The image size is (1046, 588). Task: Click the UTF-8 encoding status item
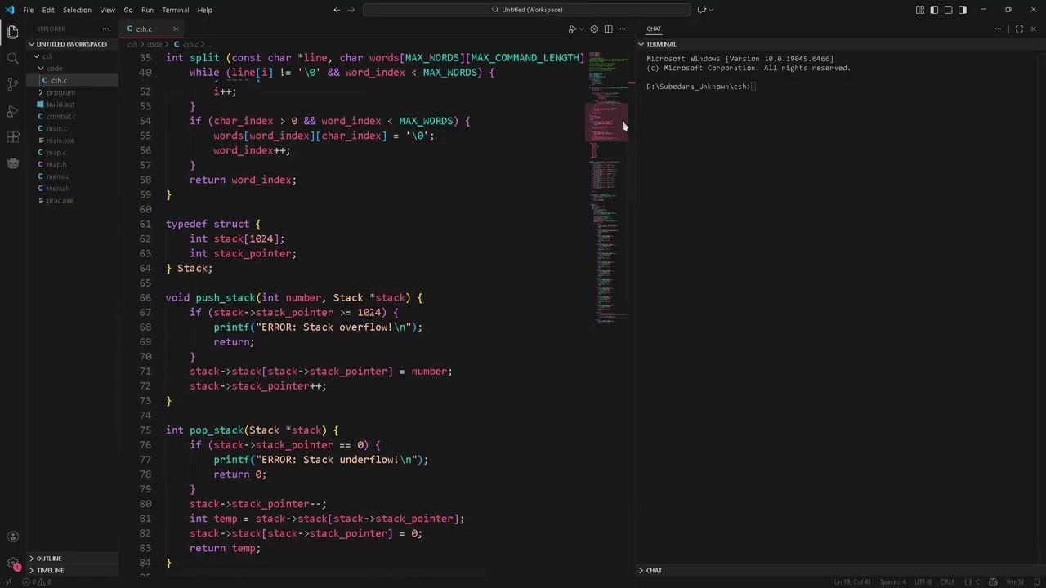click(923, 581)
